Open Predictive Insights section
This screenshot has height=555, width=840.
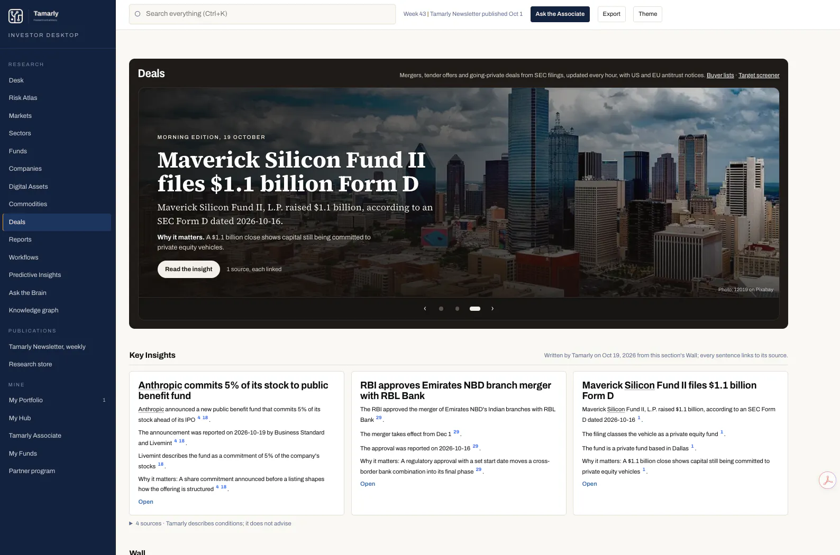pyautogui.click(x=57, y=275)
